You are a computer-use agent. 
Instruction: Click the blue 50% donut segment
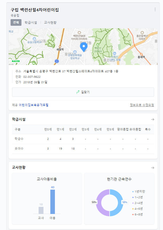[x=120, y=203]
